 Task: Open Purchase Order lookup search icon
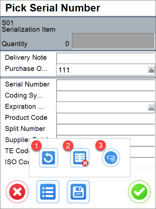pos(151,70)
